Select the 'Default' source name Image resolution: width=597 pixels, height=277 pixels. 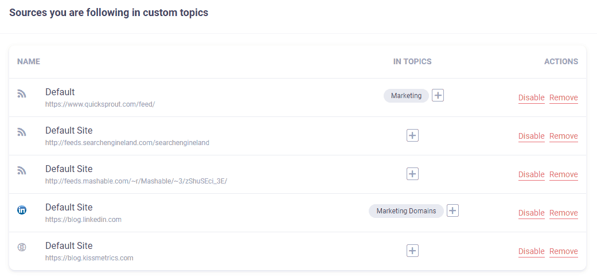point(60,92)
